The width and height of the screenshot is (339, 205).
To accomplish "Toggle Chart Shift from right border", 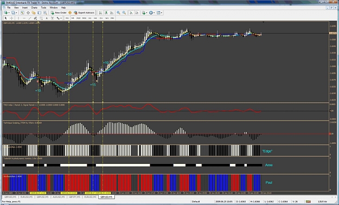I will click(x=137, y=13).
